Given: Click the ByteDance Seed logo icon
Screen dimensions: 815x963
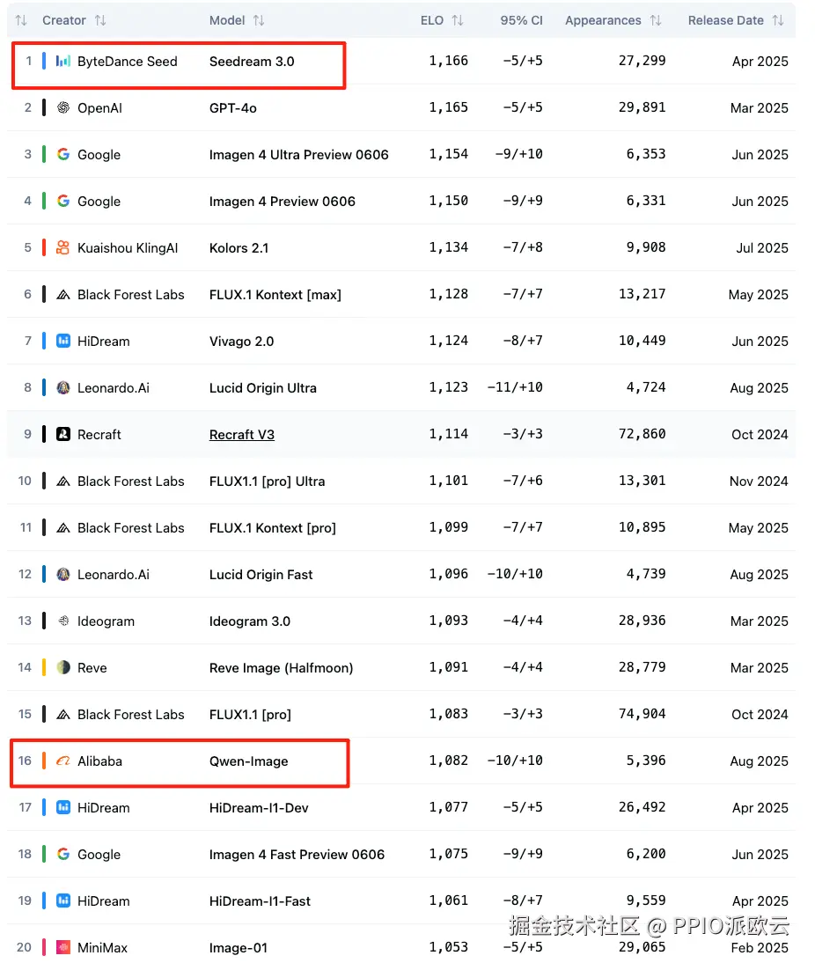Looking at the screenshot, I should pos(63,61).
